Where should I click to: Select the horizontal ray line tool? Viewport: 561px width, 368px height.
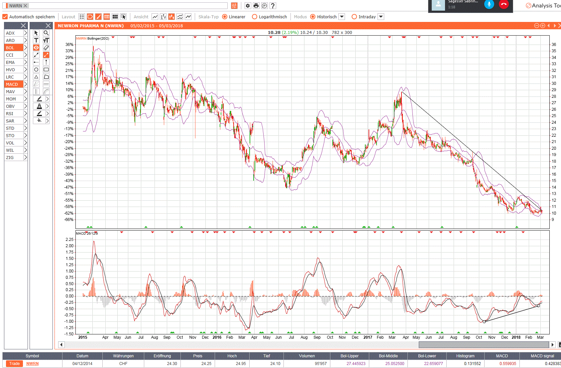pyautogui.click(x=36, y=62)
